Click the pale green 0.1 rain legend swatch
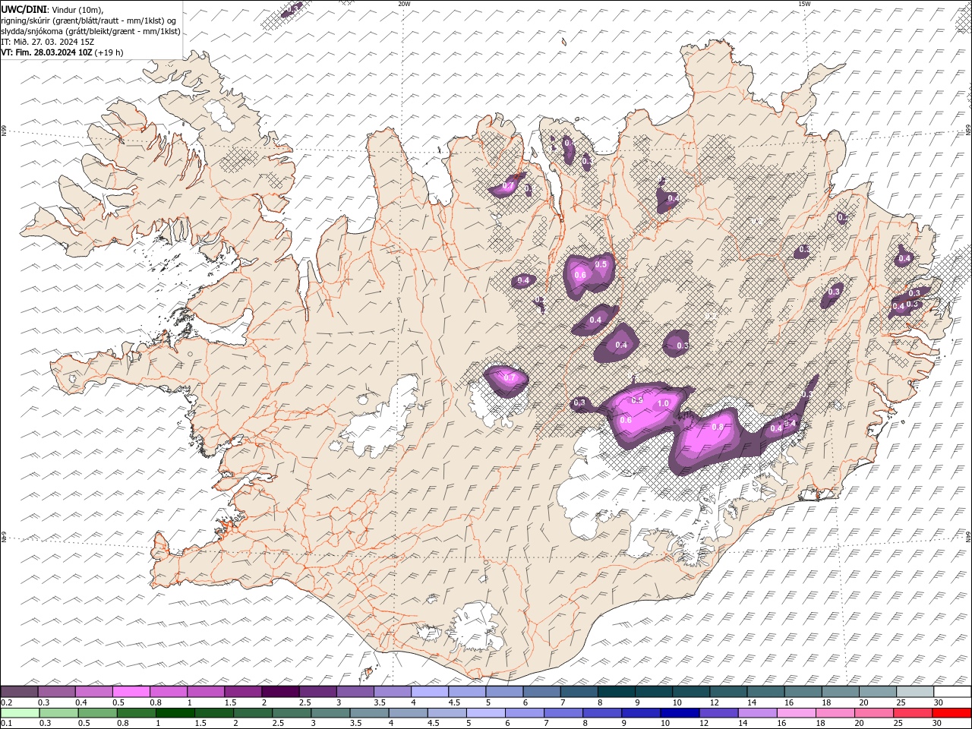Screen dimensions: 972x729 point(20,712)
